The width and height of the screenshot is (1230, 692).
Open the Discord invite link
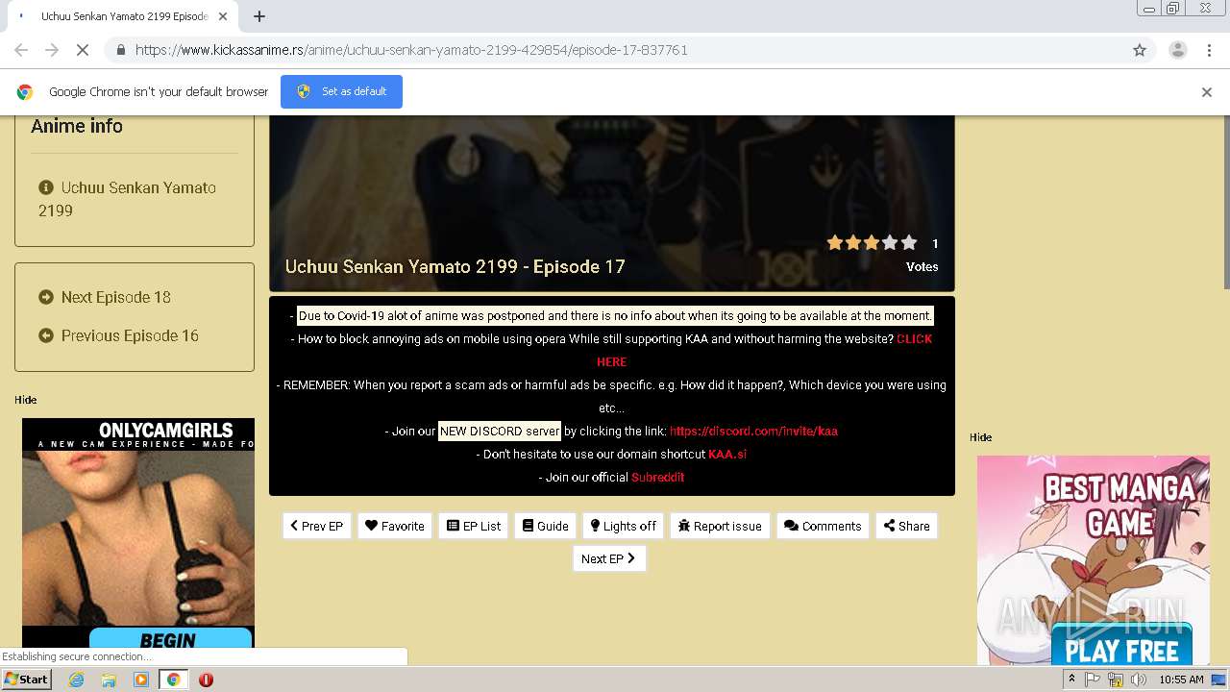tap(753, 431)
